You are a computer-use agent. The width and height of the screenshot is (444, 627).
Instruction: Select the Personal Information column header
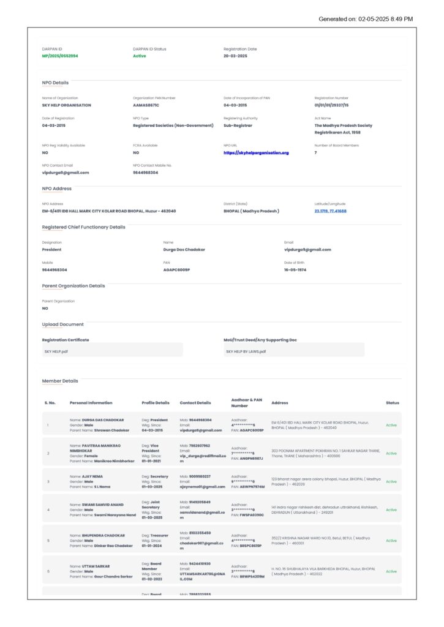coord(91,402)
